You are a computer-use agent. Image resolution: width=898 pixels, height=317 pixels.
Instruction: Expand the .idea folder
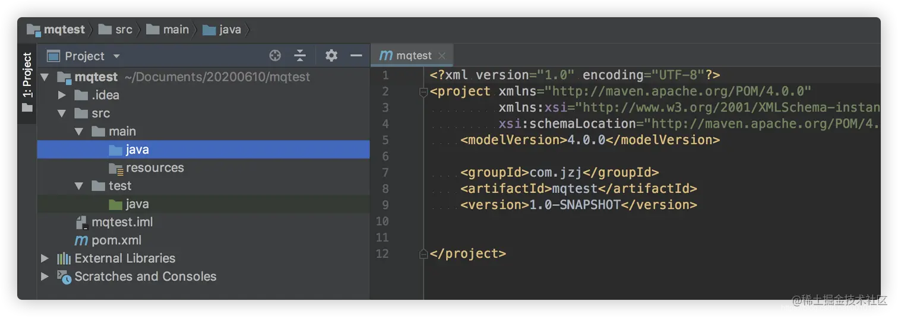tap(62, 95)
